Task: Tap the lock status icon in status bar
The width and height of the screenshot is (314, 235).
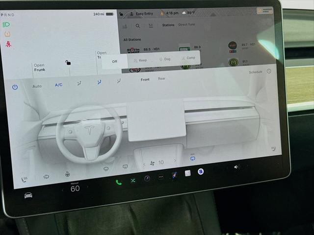Action: 121,14
